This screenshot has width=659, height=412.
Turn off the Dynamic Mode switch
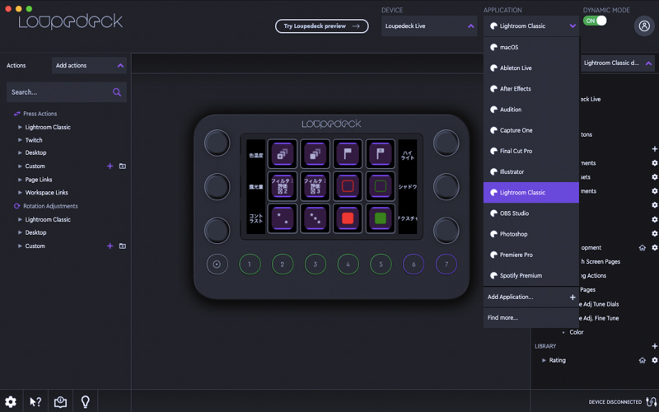coord(595,21)
